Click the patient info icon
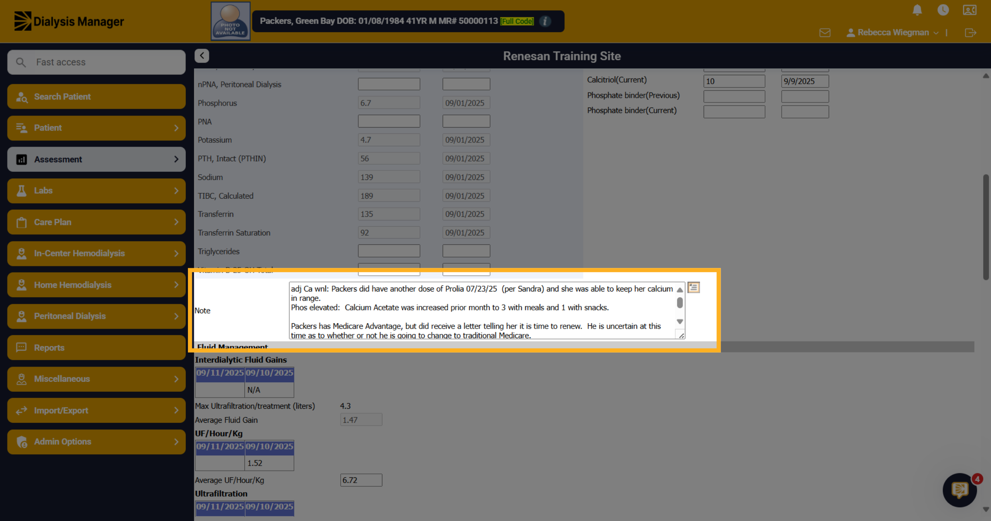Viewport: 991px width, 521px height. pos(545,21)
